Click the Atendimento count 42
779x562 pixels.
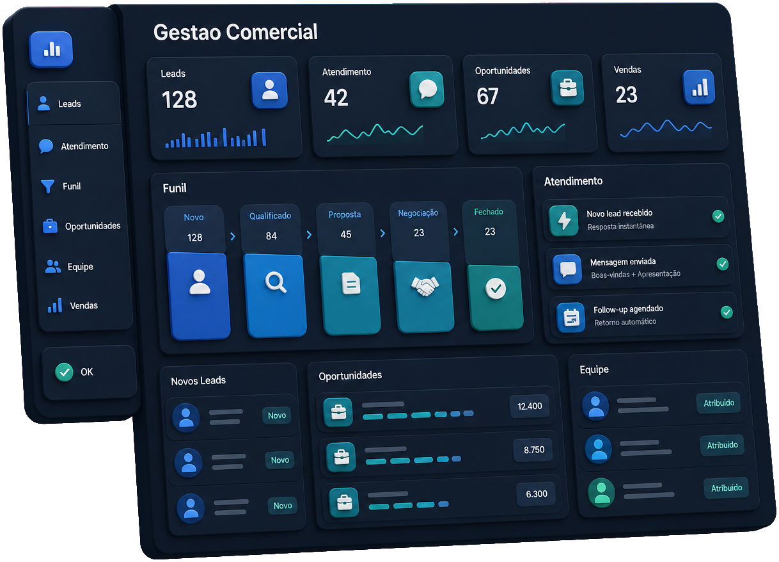pyautogui.click(x=336, y=98)
